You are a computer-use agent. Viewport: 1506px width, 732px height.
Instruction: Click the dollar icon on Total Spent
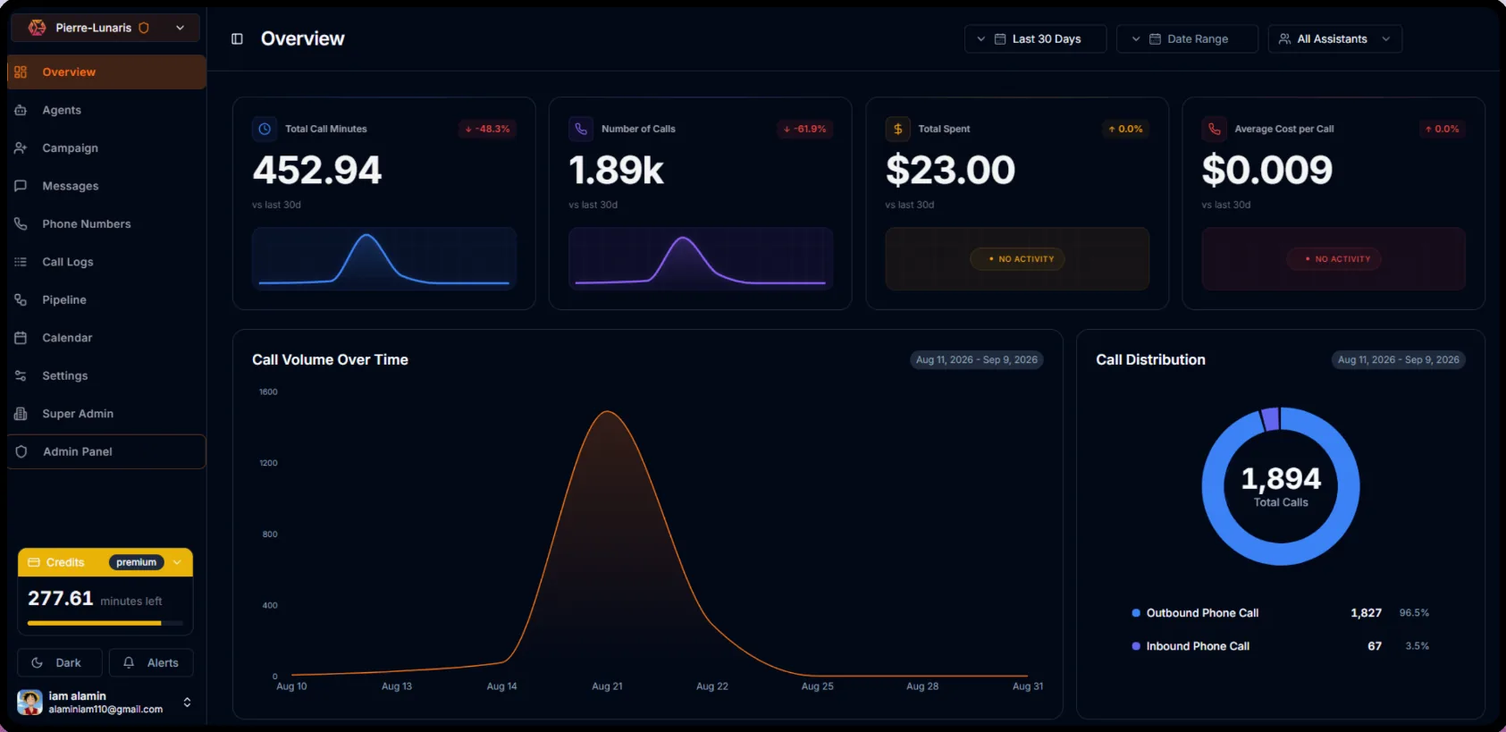[898, 129]
